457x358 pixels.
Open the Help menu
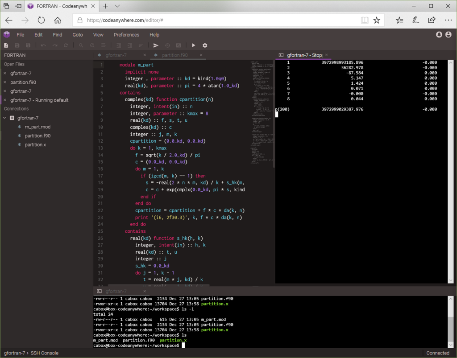tap(154, 35)
